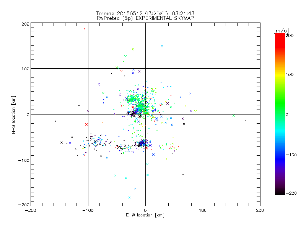Click the plot title 'Tromsø 20150512 03:20:00-03:21:43'
Image resolution: width=306 pixels, height=229 pixels.
click(145, 13)
